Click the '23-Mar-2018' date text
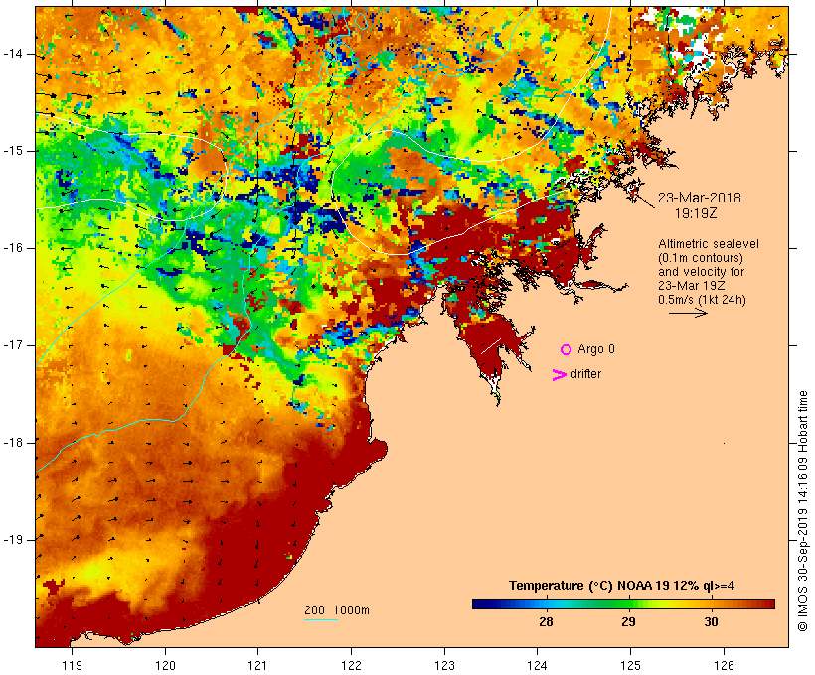Screen dimensions: 815x675 (700, 198)
